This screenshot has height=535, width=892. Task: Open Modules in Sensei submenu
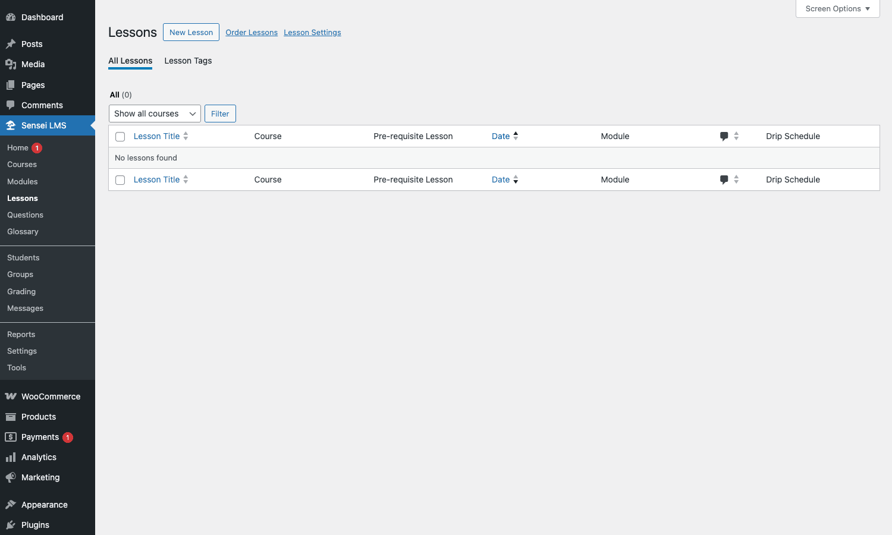(23, 181)
